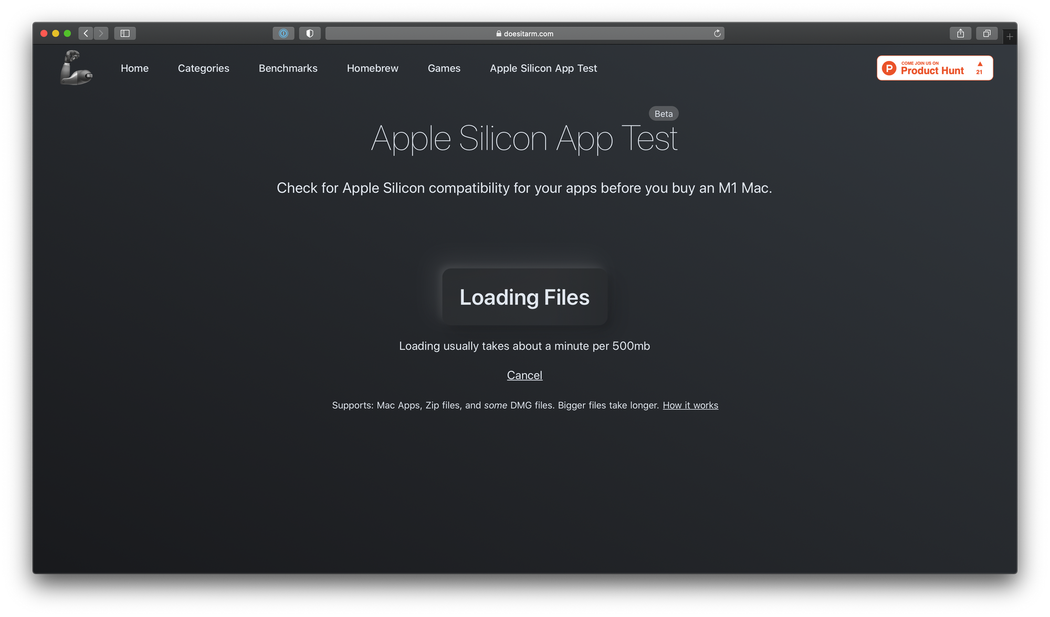
Task: Open the How it works link
Action: 690,405
